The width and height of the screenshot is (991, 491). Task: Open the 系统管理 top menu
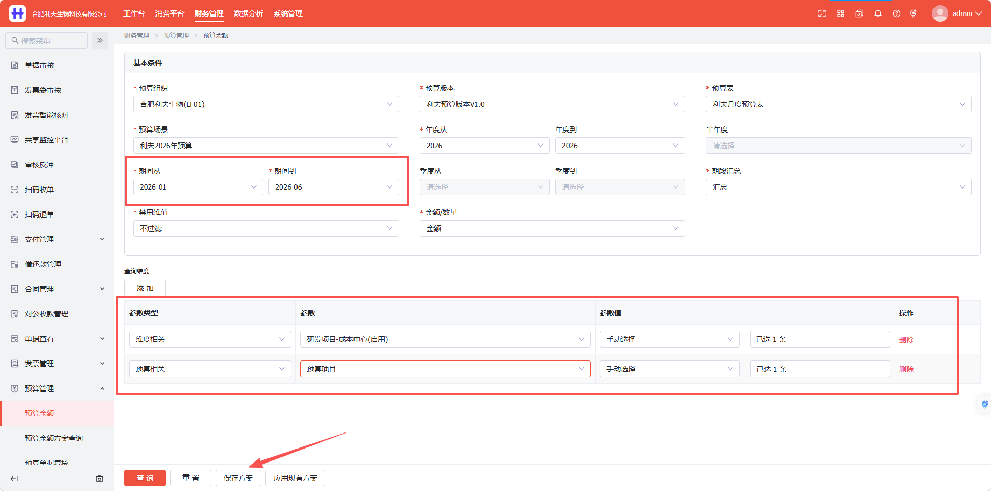click(288, 13)
